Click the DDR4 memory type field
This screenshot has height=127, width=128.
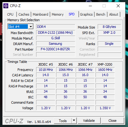coord(56,27)
